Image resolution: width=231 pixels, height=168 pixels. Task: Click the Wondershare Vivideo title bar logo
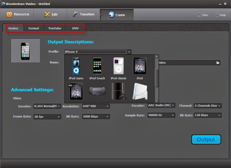(x=3, y=4)
